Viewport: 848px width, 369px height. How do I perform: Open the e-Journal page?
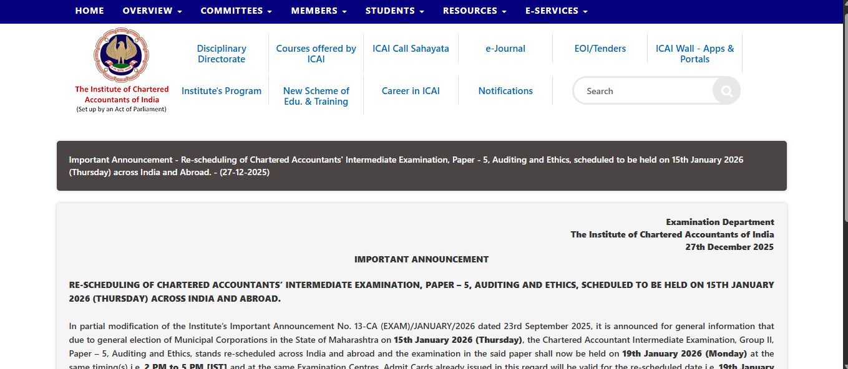[505, 48]
